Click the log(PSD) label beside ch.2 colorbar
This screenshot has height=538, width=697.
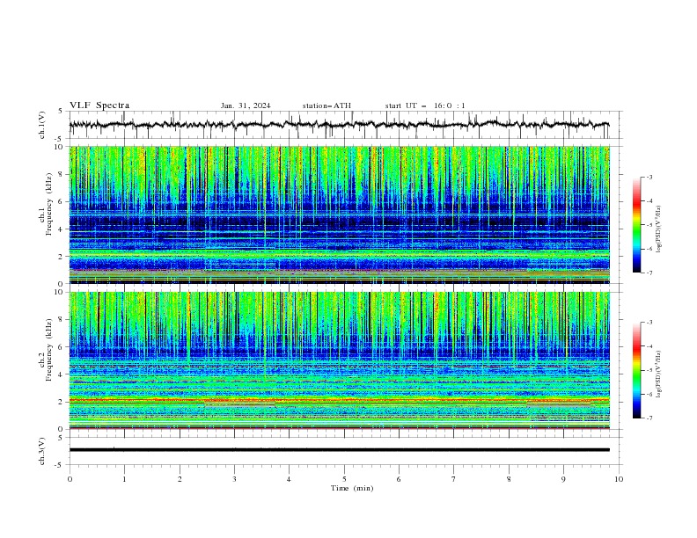pos(658,374)
